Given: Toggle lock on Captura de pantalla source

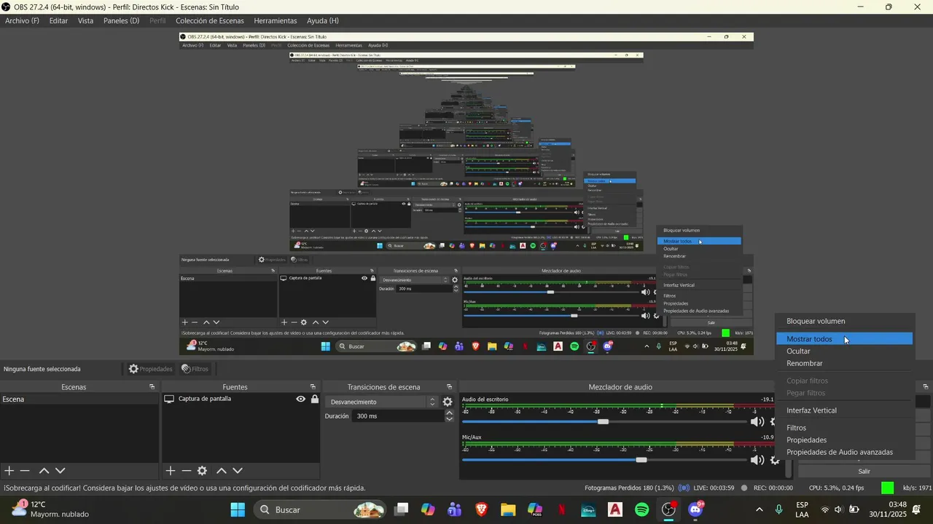Looking at the screenshot, I should tap(315, 399).
